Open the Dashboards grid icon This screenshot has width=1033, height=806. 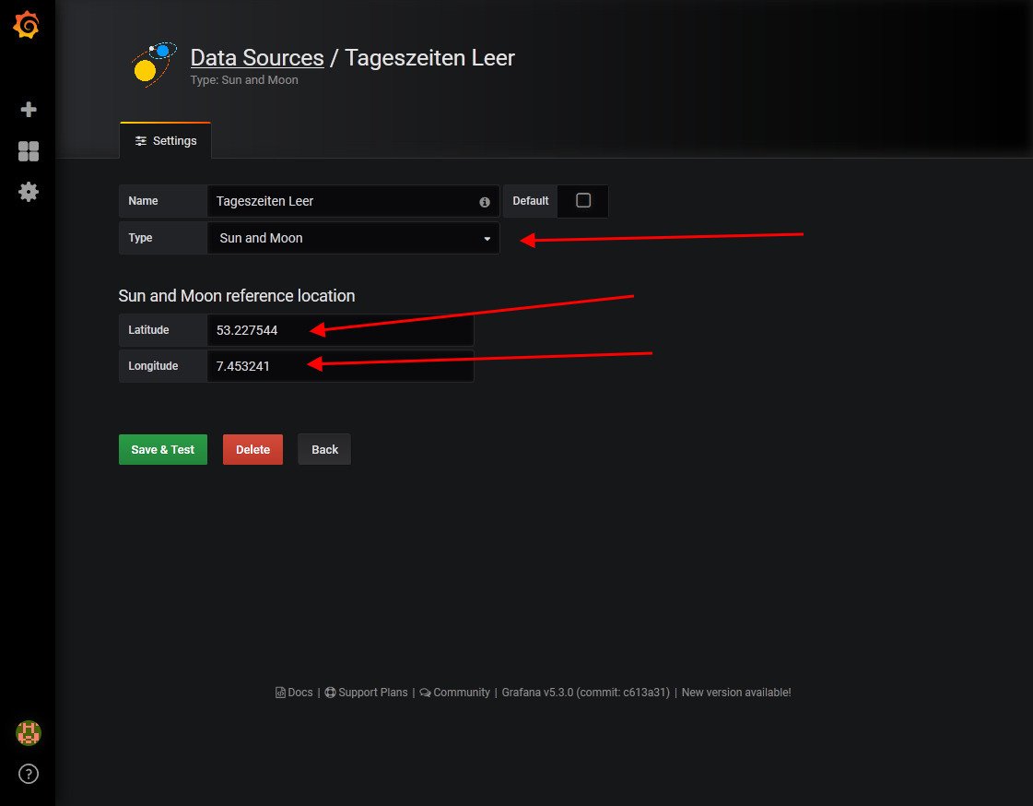click(29, 151)
